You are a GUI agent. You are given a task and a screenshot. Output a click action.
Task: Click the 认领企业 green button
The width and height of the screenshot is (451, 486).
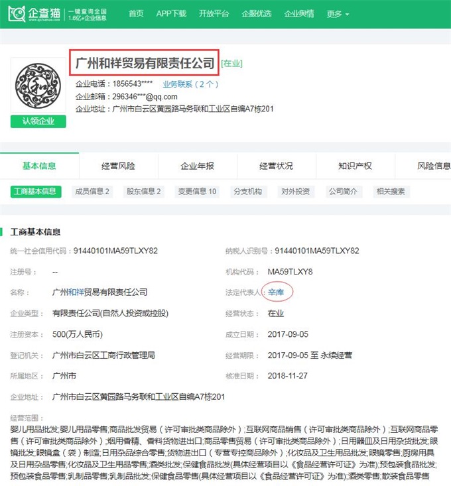point(38,121)
